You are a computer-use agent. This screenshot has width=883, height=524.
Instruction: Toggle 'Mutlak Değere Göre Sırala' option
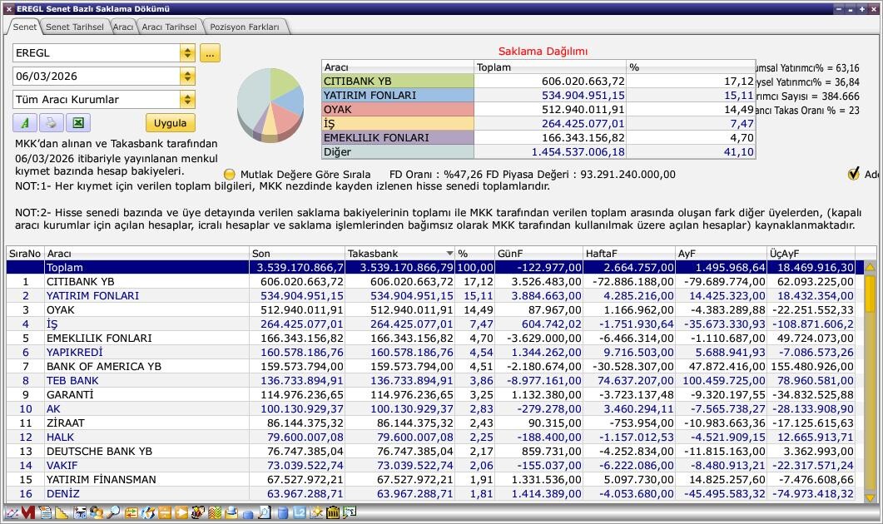tap(230, 175)
